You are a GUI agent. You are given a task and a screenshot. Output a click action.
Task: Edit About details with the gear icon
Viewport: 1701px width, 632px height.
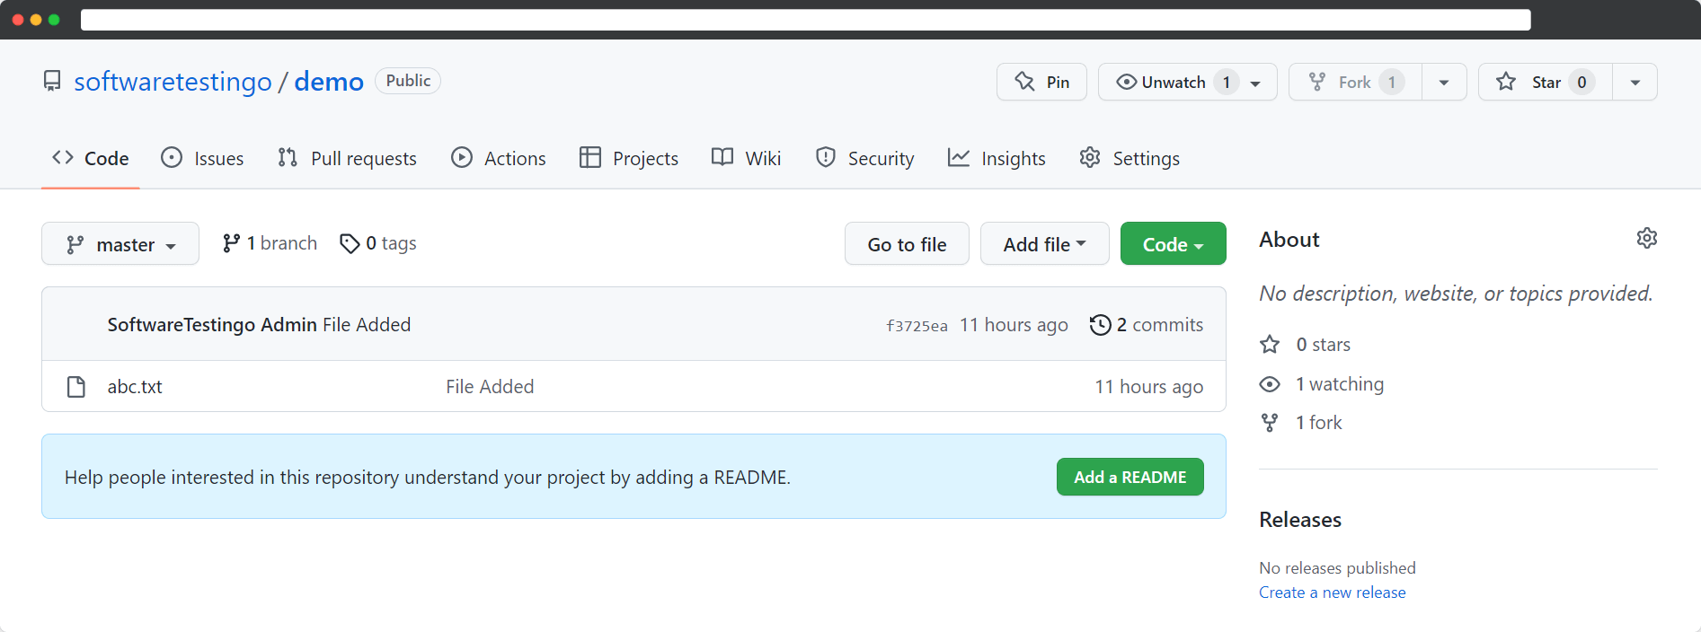click(x=1646, y=238)
